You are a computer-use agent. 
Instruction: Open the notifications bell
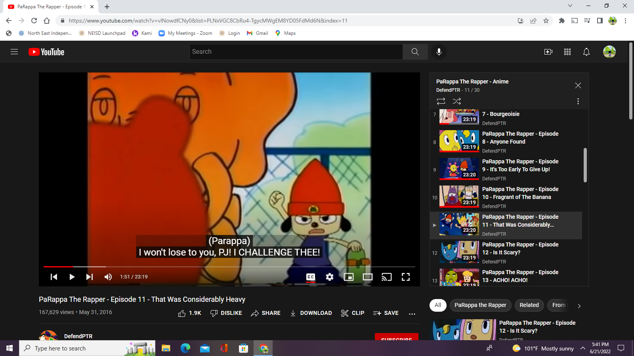pyautogui.click(x=586, y=52)
